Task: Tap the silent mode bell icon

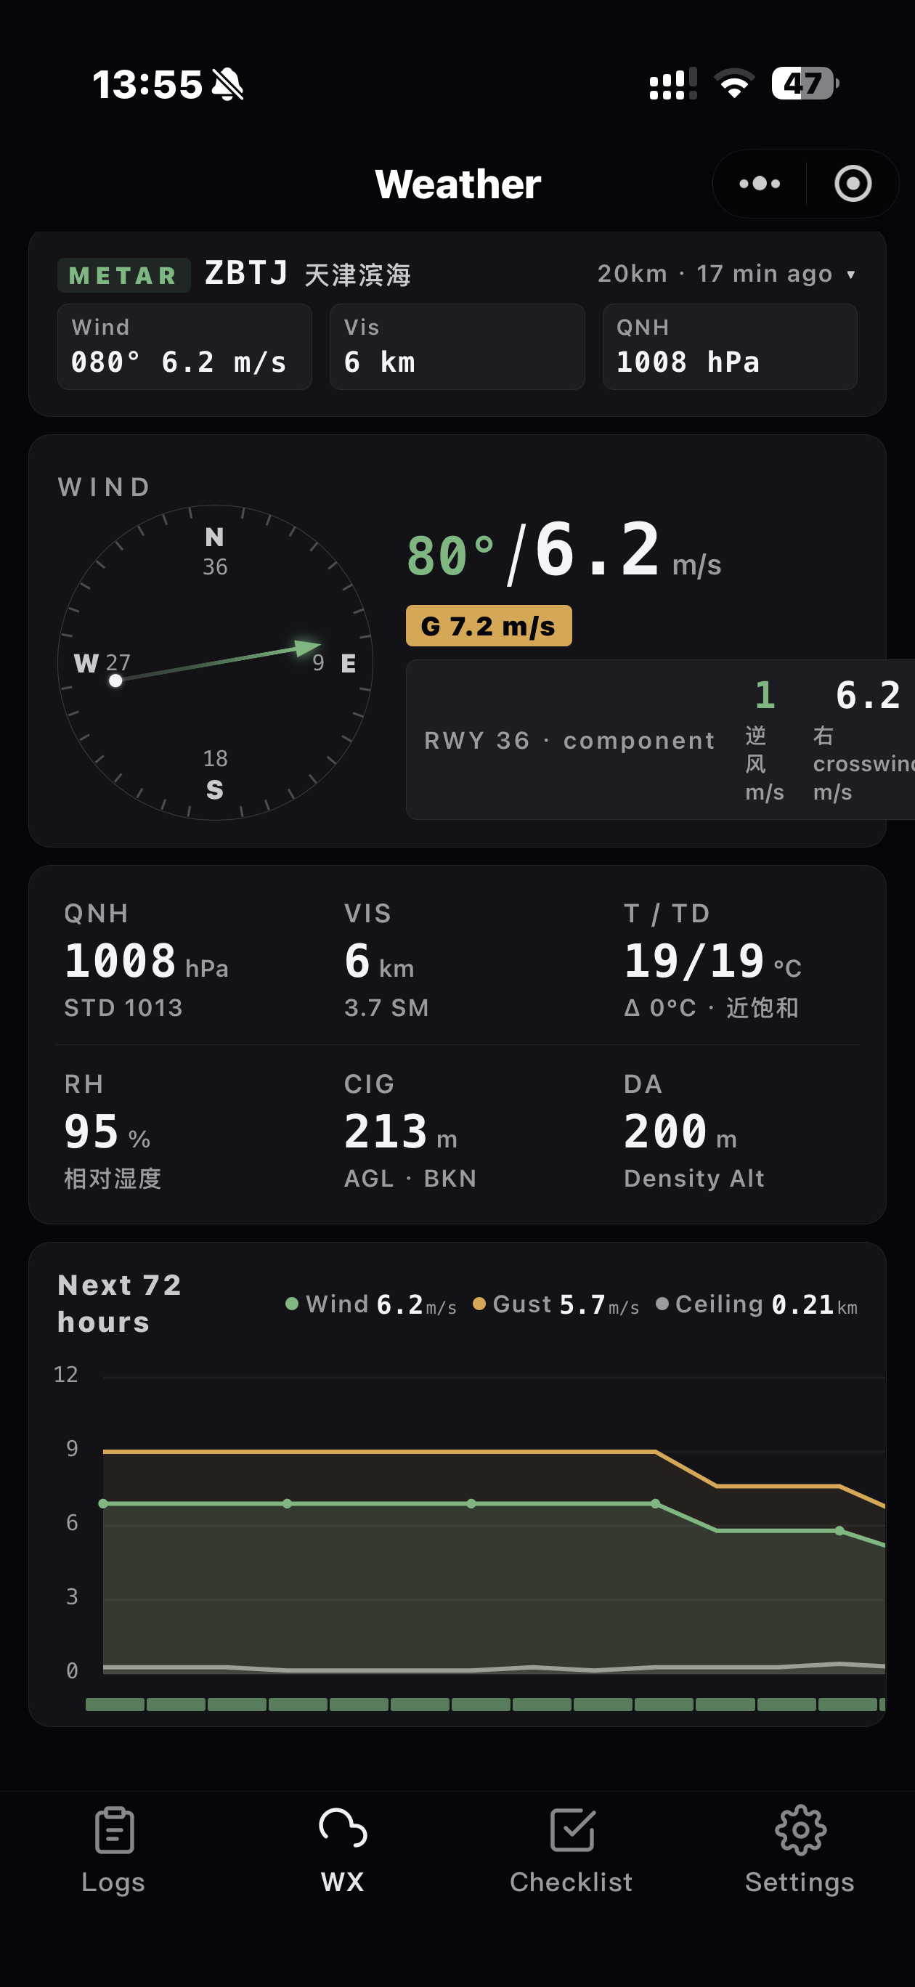Action: pos(227,84)
